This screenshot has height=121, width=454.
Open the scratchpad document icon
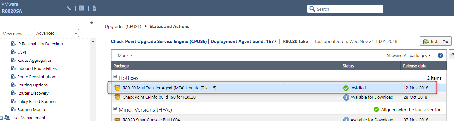[95, 8]
